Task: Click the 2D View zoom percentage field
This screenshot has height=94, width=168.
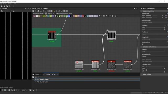Action: (23, 90)
